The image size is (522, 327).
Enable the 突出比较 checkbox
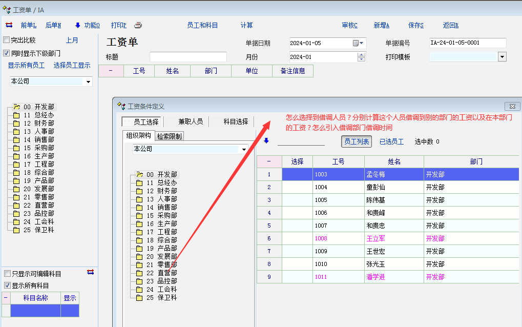pyautogui.click(x=7, y=40)
